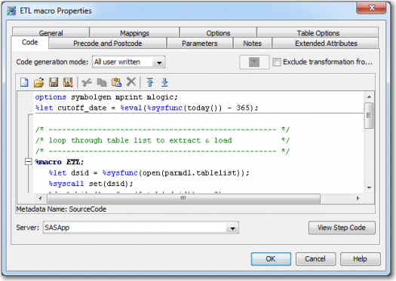Confirm with the OK button
This screenshot has height=281, width=396.
(271, 259)
